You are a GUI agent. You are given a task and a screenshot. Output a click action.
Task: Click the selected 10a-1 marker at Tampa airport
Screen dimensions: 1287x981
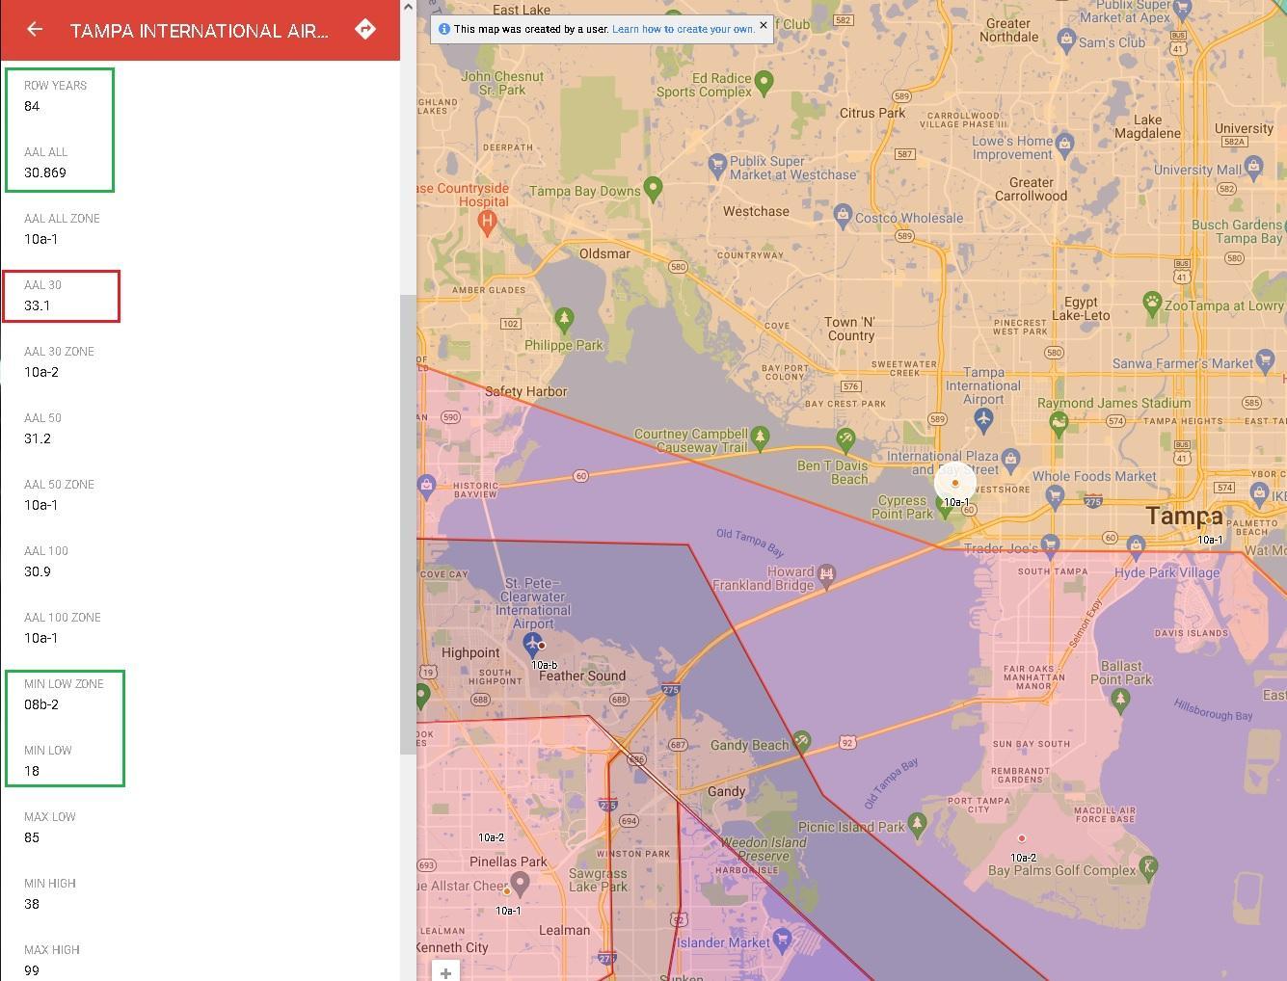pyautogui.click(x=955, y=483)
